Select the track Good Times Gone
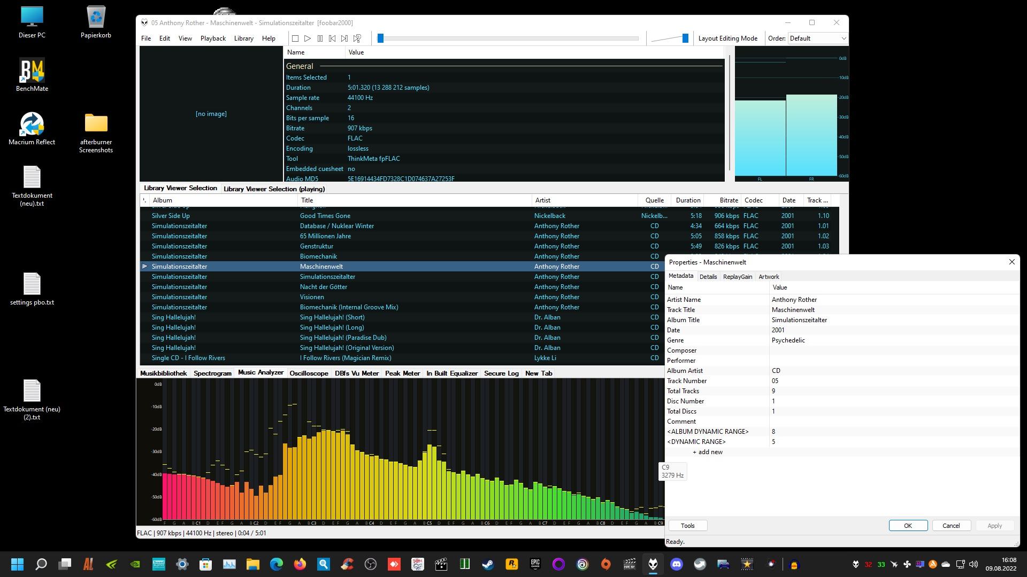Screen dimensions: 1027x577 [x=325, y=216]
